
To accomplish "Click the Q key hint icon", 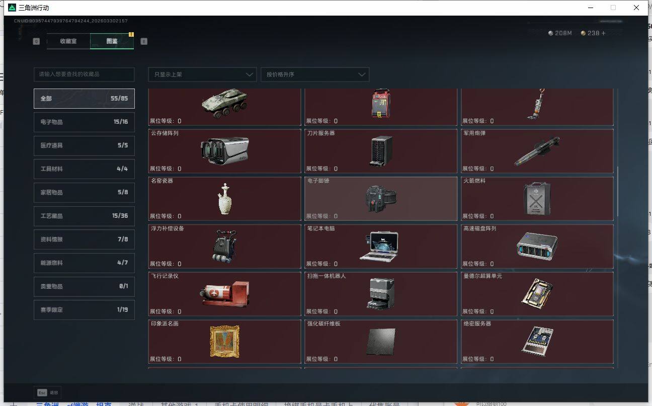I will click(x=36, y=41).
